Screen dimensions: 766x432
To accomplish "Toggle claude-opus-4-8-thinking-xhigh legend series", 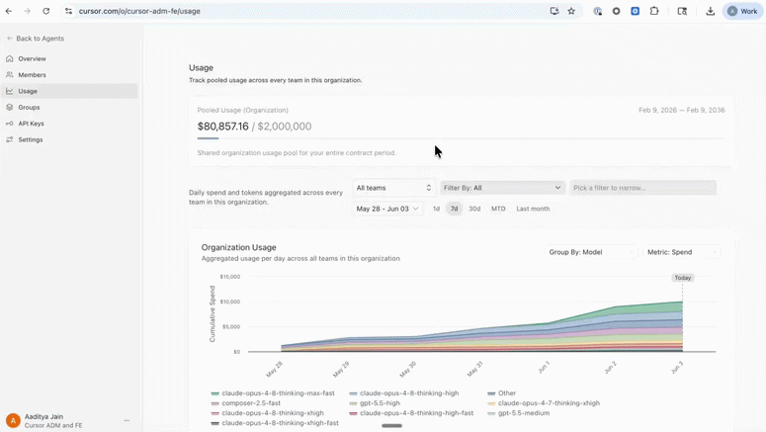I will pos(267,413).
